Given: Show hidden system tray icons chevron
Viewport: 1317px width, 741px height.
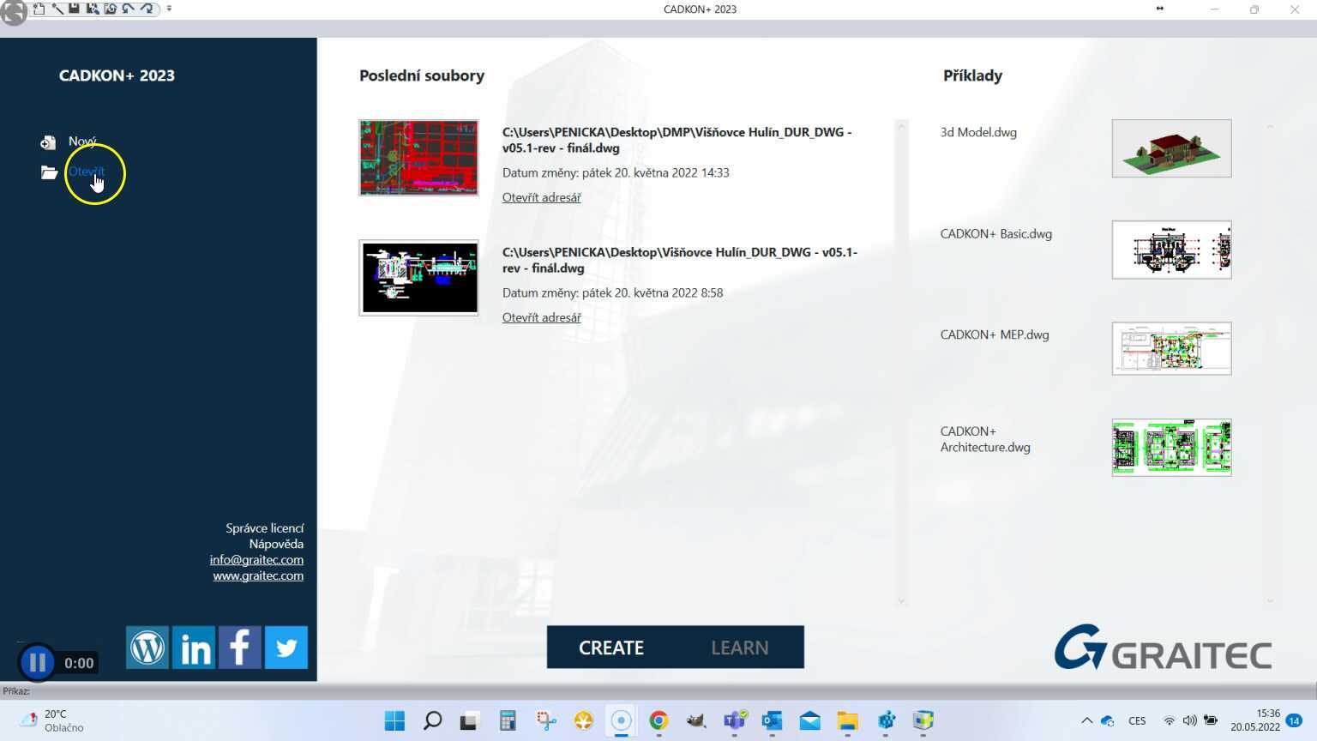Looking at the screenshot, I should pos(1086,720).
